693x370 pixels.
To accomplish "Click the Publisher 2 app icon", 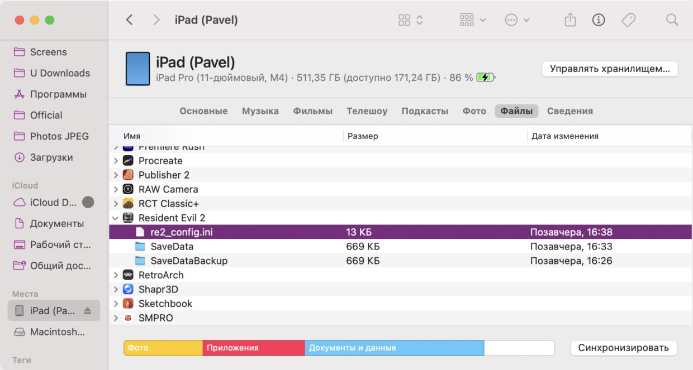I will (x=128, y=175).
